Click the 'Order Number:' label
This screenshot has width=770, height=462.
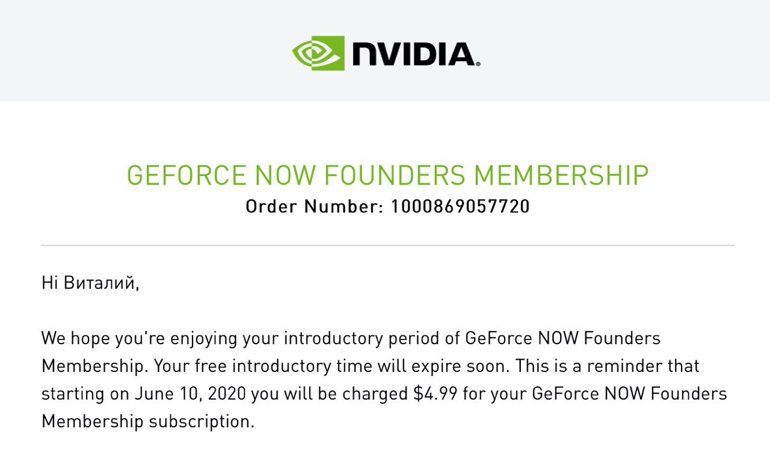tap(314, 207)
